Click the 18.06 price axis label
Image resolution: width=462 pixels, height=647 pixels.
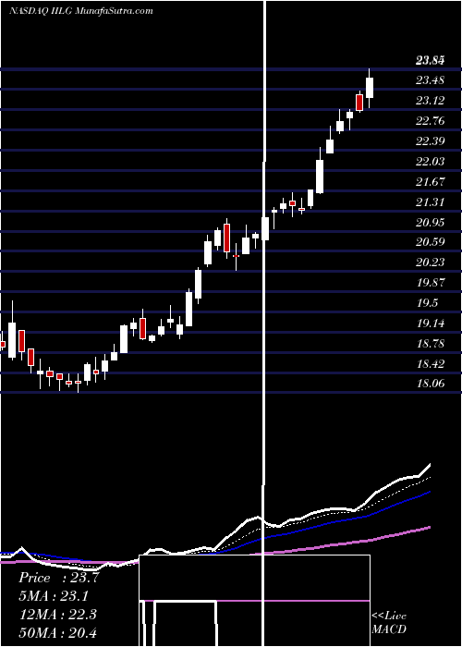click(431, 384)
